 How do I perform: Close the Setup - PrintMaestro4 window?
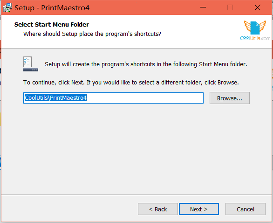click(x=258, y=7)
